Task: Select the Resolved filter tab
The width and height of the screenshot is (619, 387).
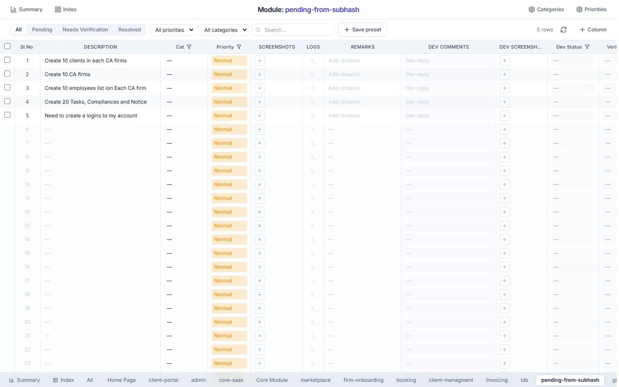Action: pyautogui.click(x=130, y=30)
